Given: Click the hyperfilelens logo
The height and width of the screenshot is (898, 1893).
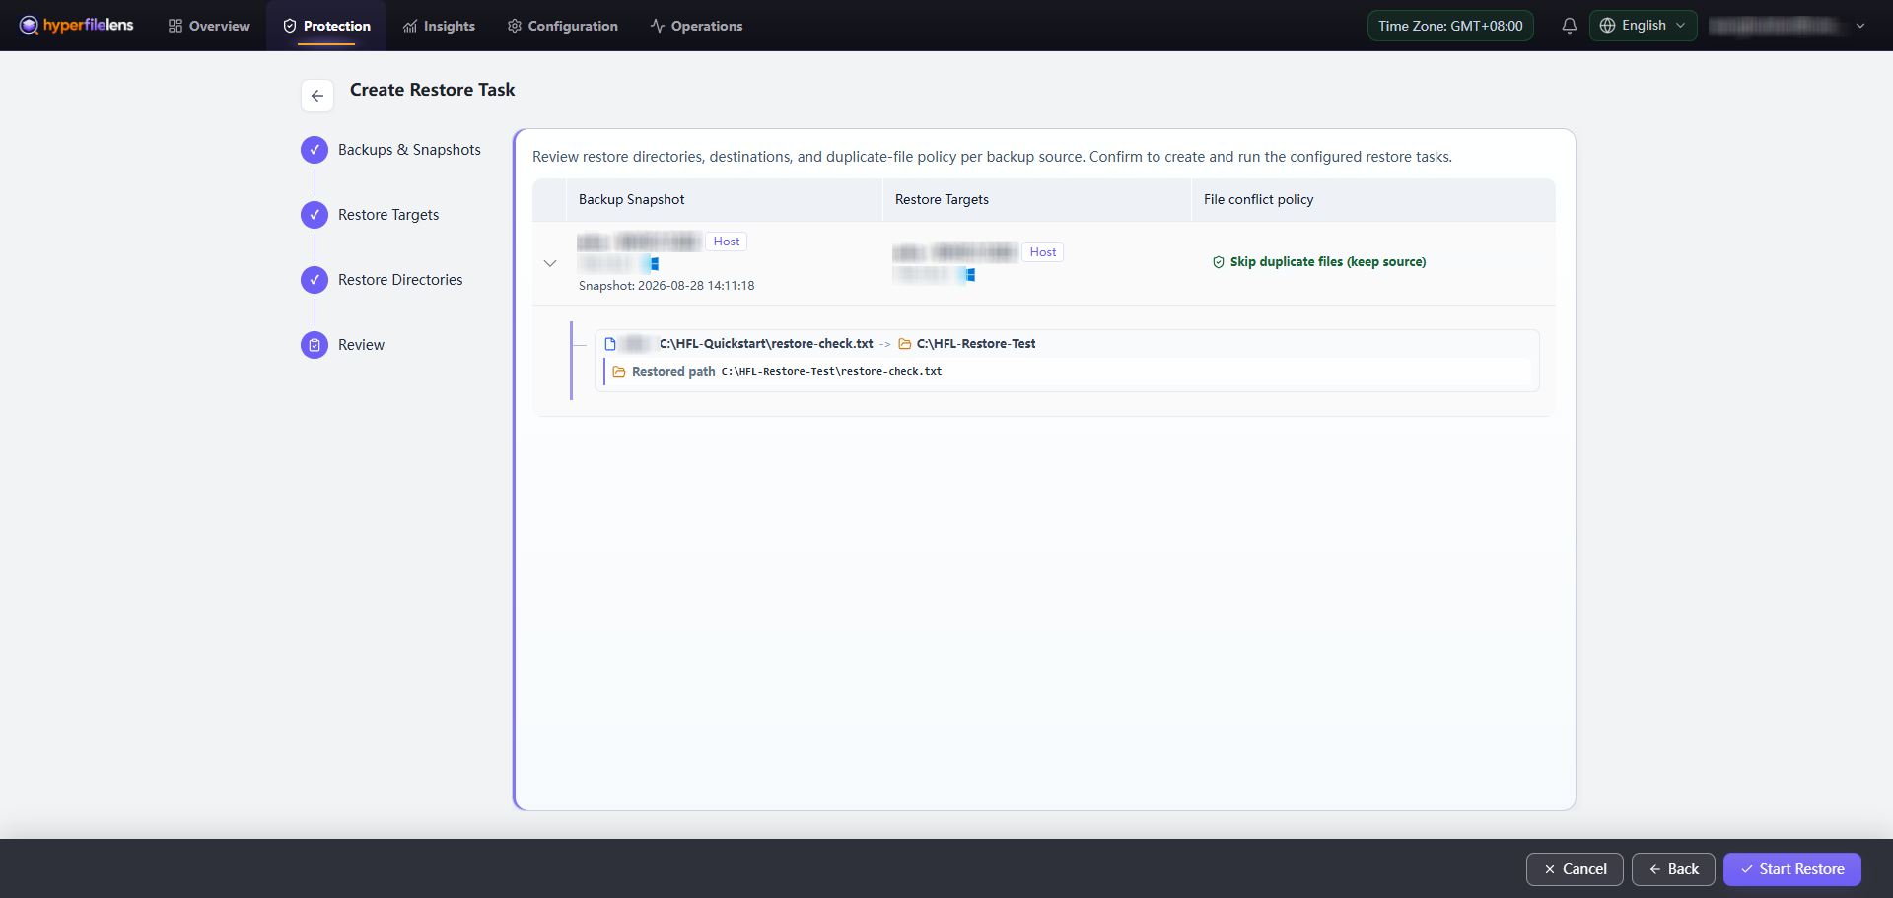Looking at the screenshot, I should (x=76, y=25).
